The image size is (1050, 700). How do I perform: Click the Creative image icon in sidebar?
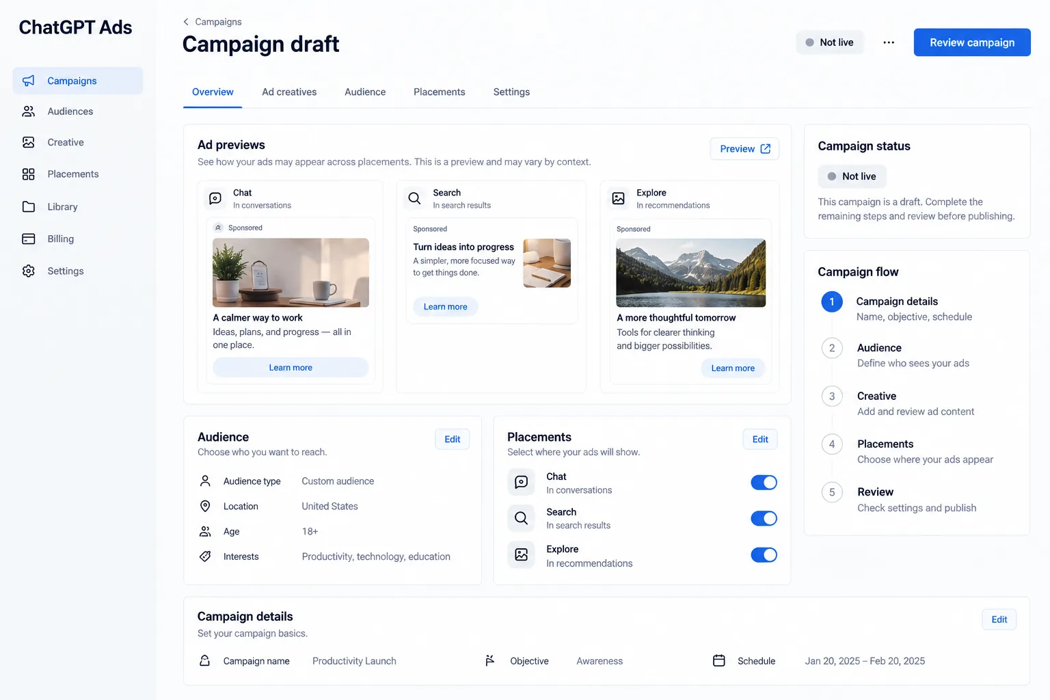(x=28, y=142)
